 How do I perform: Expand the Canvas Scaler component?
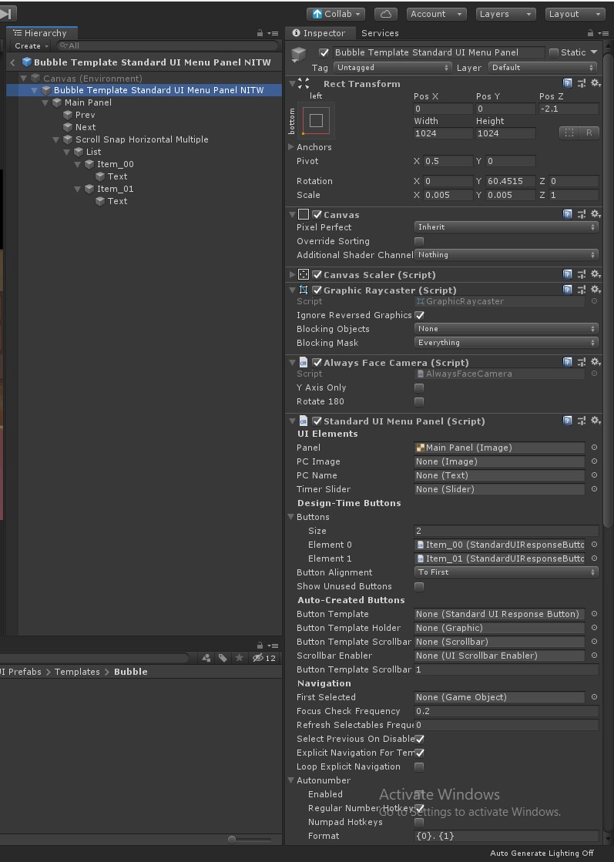pos(292,274)
